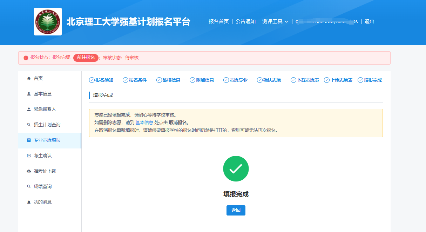Screen dimensions: 426x232
Task: Click the 前往报名 red pill button
Action: [x=86, y=58]
